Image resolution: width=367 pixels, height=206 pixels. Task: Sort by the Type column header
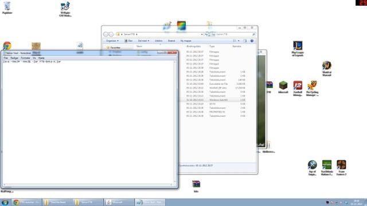pyautogui.click(x=212, y=46)
